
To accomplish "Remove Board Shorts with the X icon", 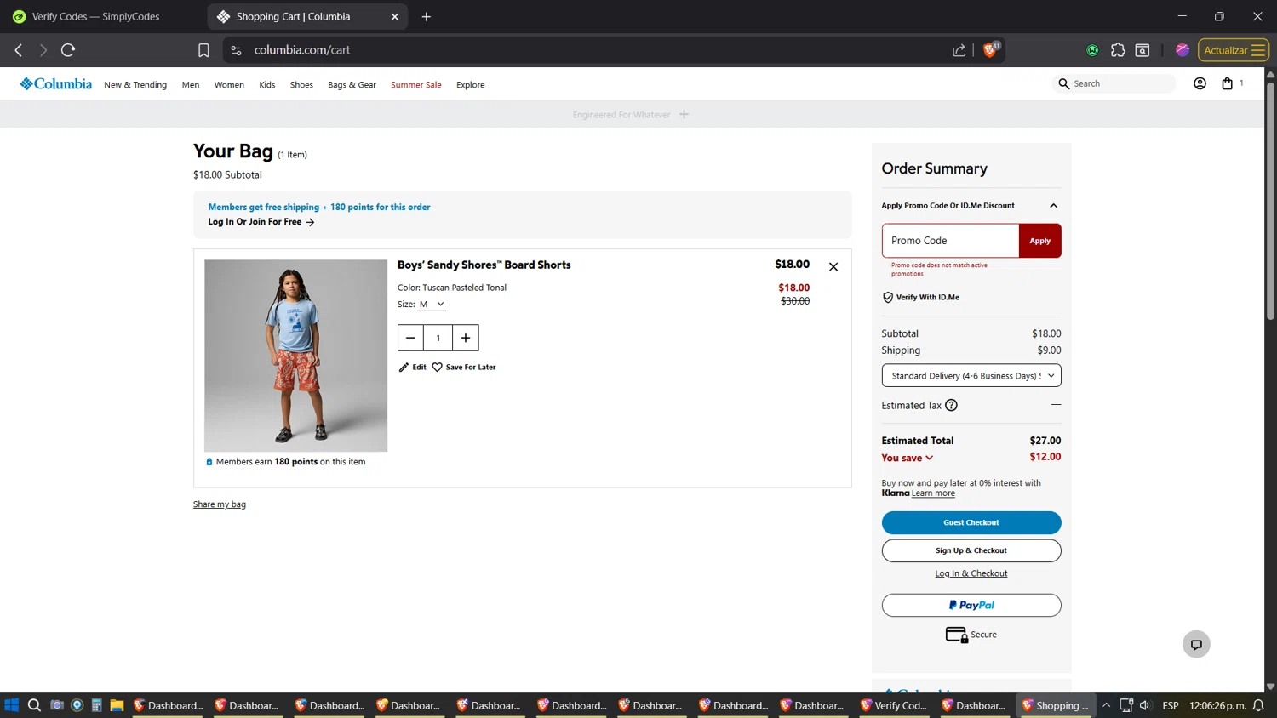I will click(833, 267).
